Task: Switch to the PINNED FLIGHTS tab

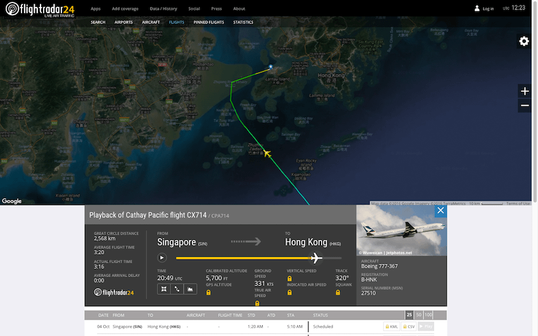Action: point(209,22)
